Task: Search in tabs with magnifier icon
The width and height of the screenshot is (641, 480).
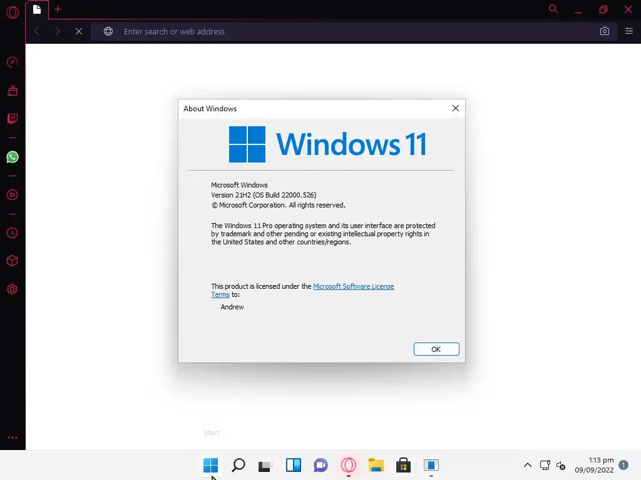Action: (553, 9)
